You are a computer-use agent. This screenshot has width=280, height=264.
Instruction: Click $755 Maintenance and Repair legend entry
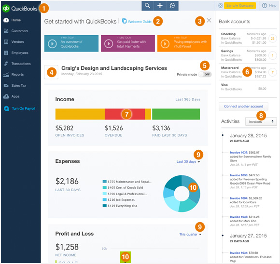[127, 182]
